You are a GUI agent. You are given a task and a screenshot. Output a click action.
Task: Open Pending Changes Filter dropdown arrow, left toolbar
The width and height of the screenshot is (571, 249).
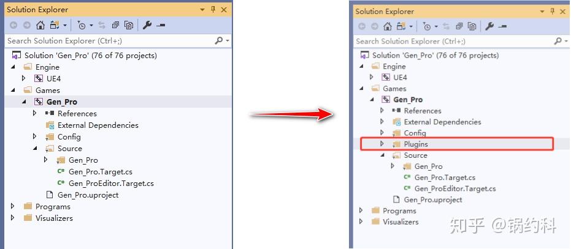click(x=91, y=26)
